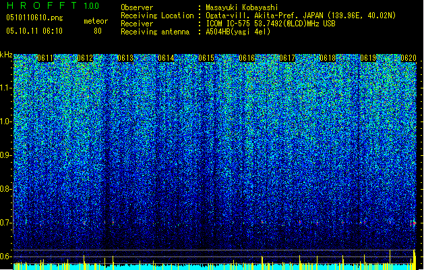Click the meteor count value 80

tap(98, 31)
